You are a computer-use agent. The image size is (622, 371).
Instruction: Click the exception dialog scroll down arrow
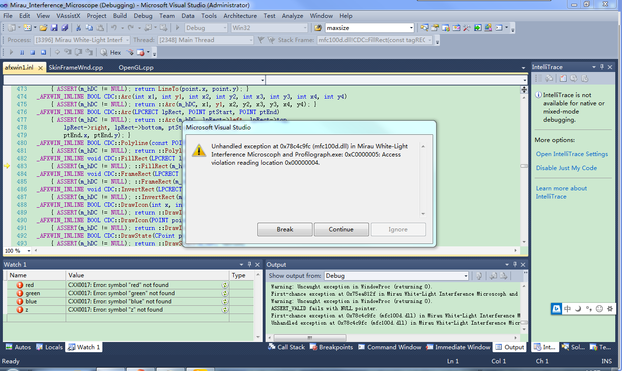click(x=423, y=214)
